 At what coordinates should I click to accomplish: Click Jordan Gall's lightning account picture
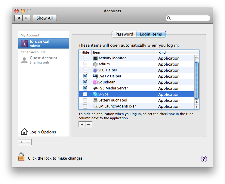pos(24,43)
